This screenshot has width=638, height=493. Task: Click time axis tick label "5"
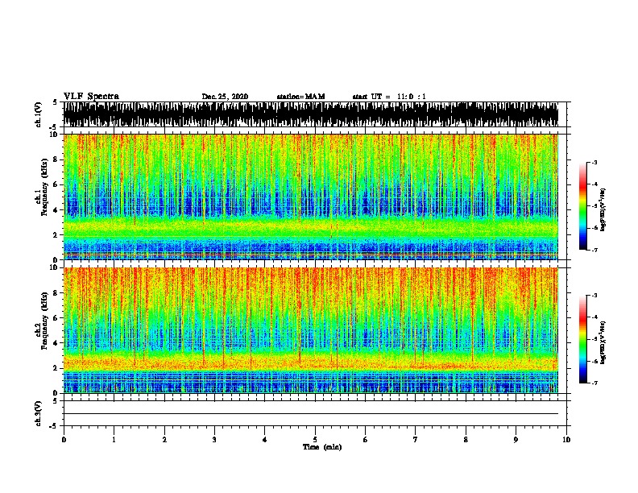tap(315, 440)
